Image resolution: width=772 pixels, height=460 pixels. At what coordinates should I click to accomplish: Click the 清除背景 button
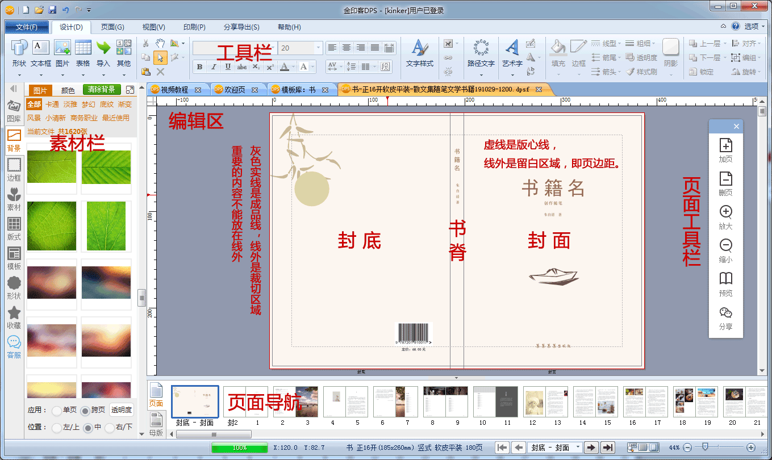102,90
